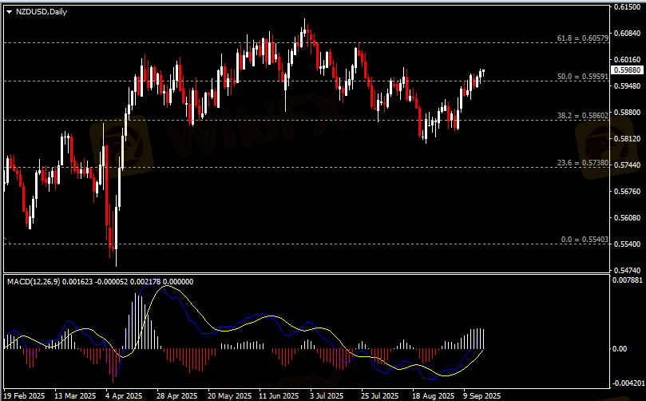Click the rightmost candlestick on the chart

tap(482, 73)
